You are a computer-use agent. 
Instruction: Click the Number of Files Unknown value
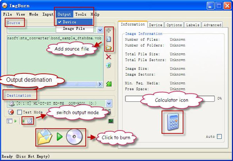click(177, 40)
